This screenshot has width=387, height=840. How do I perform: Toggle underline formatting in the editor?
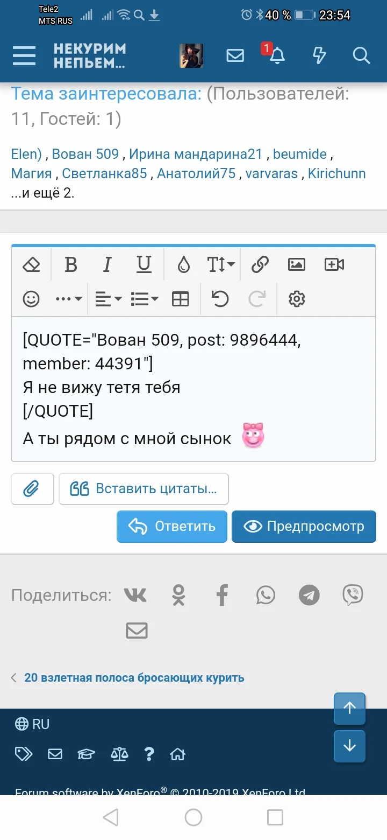click(144, 264)
